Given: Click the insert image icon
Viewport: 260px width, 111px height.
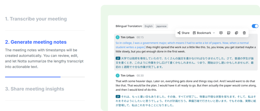Looking at the screenshot, I should (229, 33).
